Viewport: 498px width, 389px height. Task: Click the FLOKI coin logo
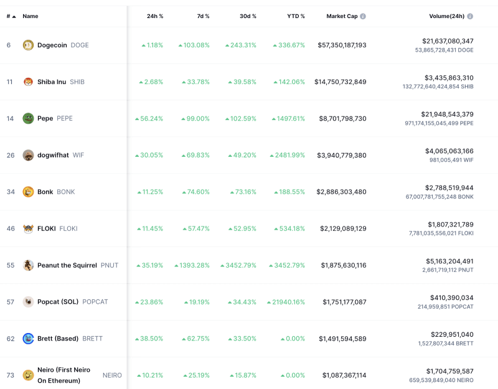point(28,228)
